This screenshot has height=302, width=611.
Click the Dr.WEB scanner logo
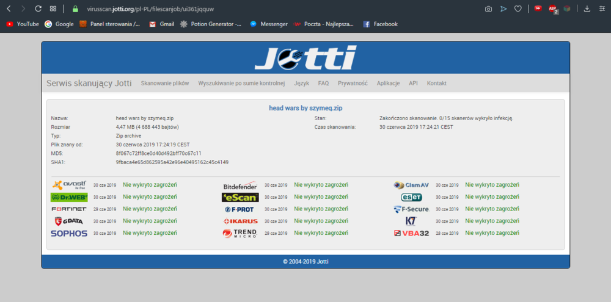[69, 197]
